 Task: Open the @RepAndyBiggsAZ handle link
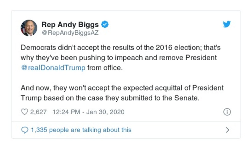(x=70, y=32)
